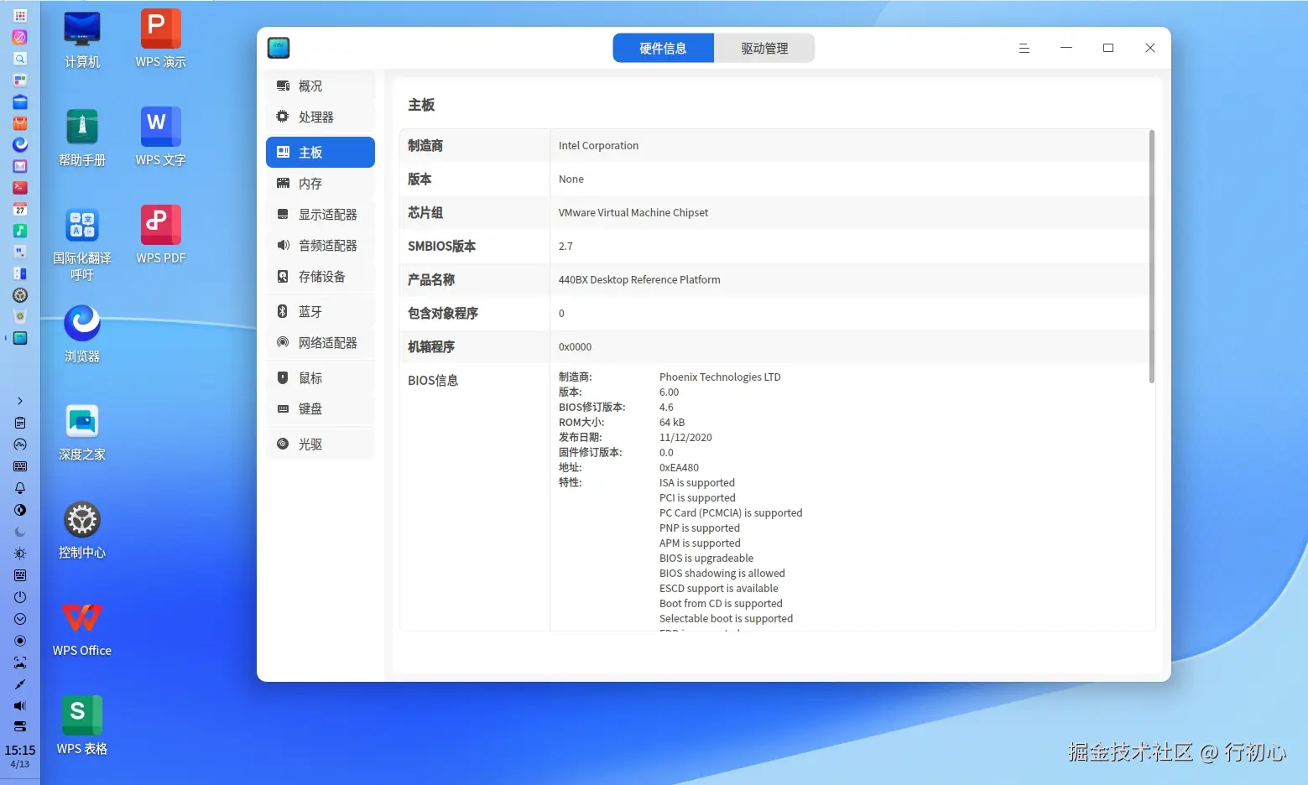Click the Phoenix Technologies LTD BIOS value
Screen dimensions: 1308x785
pyautogui.click(x=720, y=377)
